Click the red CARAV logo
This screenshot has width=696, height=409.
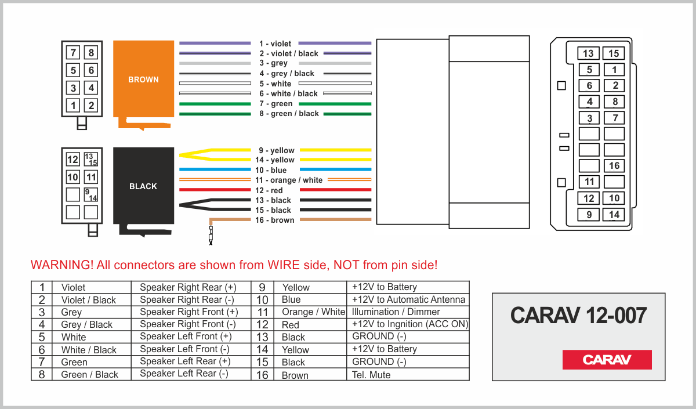pyautogui.click(x=607, y=360)
